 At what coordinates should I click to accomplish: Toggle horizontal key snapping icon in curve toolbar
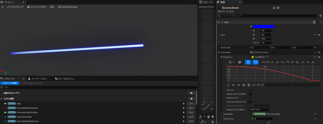[248, 62]
